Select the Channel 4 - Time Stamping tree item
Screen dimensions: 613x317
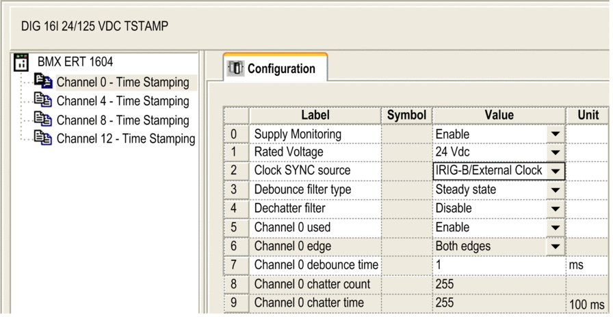coord(122,101)
